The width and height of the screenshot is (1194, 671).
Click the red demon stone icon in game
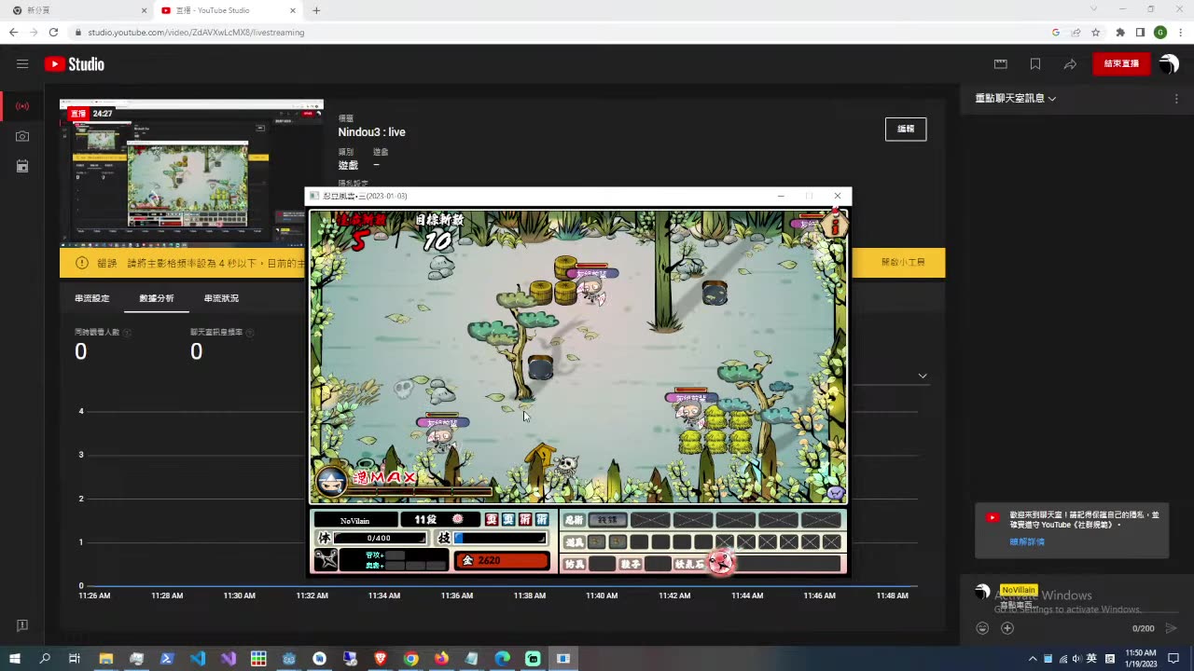click(720, 562)
